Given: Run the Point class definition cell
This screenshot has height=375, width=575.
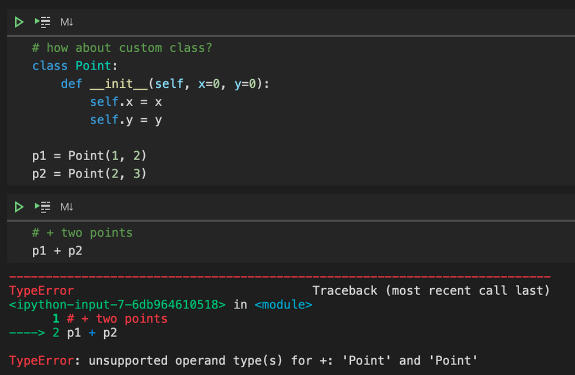Looking at the screenshot, I should coord(19,22).
